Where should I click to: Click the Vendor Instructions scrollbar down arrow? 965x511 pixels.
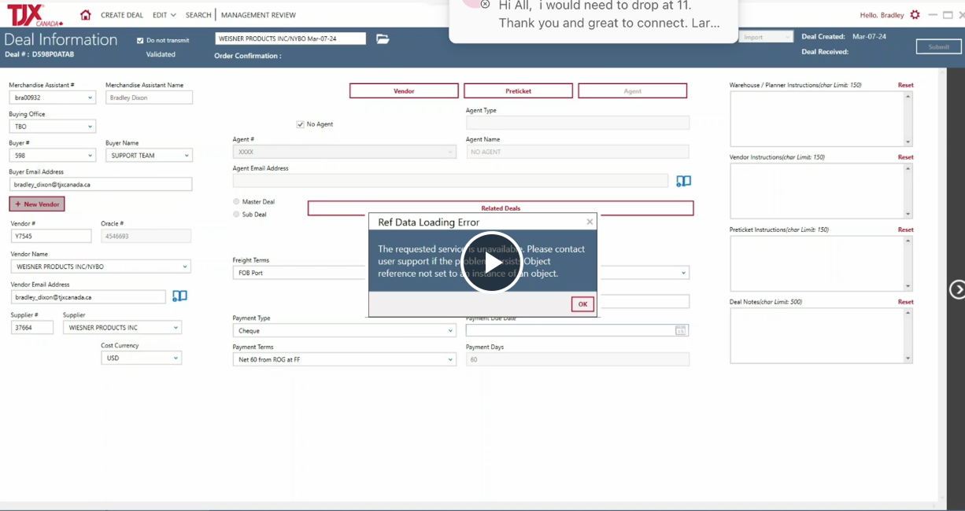(x=908, y=215)
